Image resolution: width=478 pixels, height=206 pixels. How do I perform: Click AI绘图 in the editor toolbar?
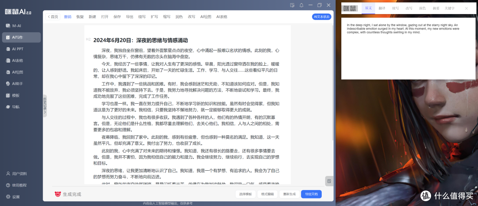pos(206,17)
